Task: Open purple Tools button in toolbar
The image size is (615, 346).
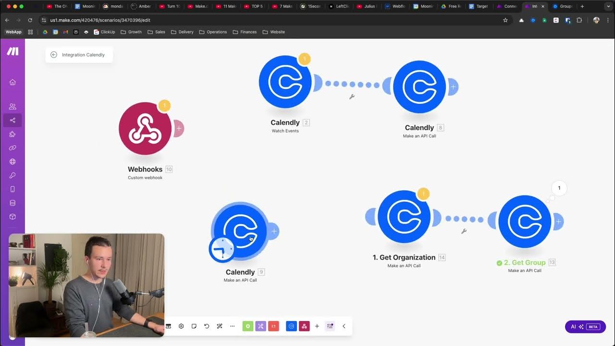Action: pyautogui.click(x=261, y=326)
